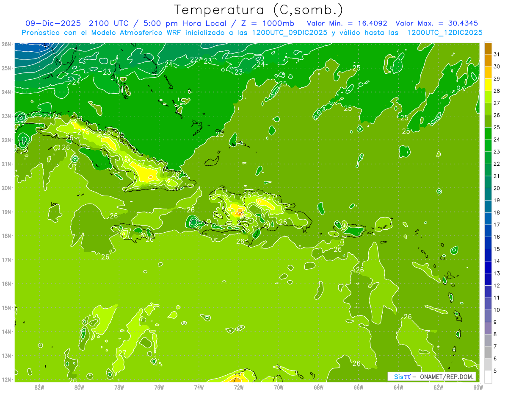Pick the purple legend swatch between 9 and 10
This screenshot has width=508, height=393.
pos(488,316)
